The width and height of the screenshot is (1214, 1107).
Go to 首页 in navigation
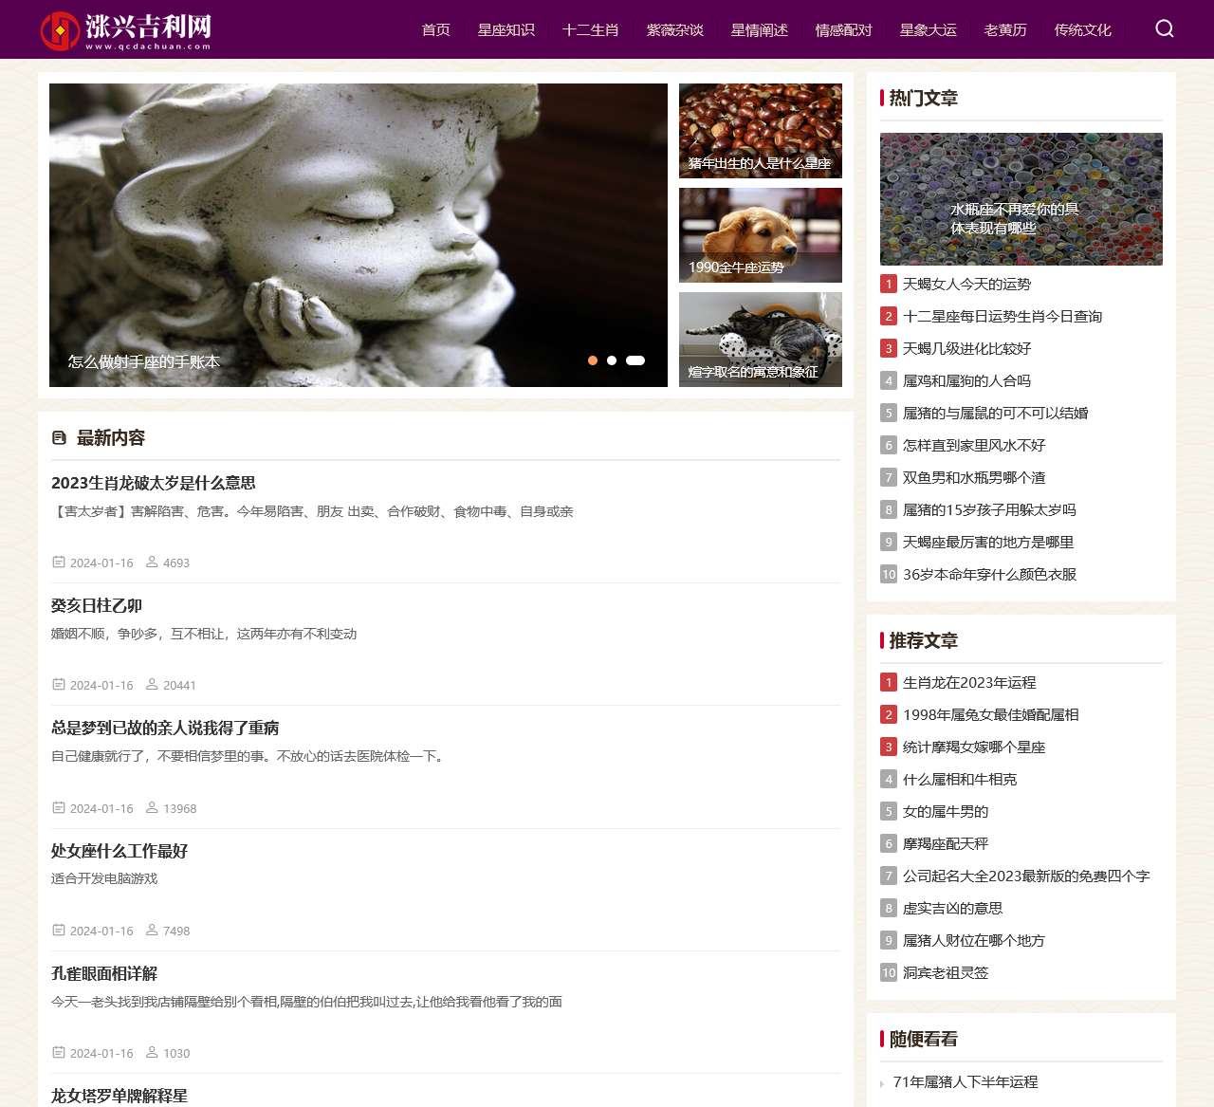(x=436, y=29)
